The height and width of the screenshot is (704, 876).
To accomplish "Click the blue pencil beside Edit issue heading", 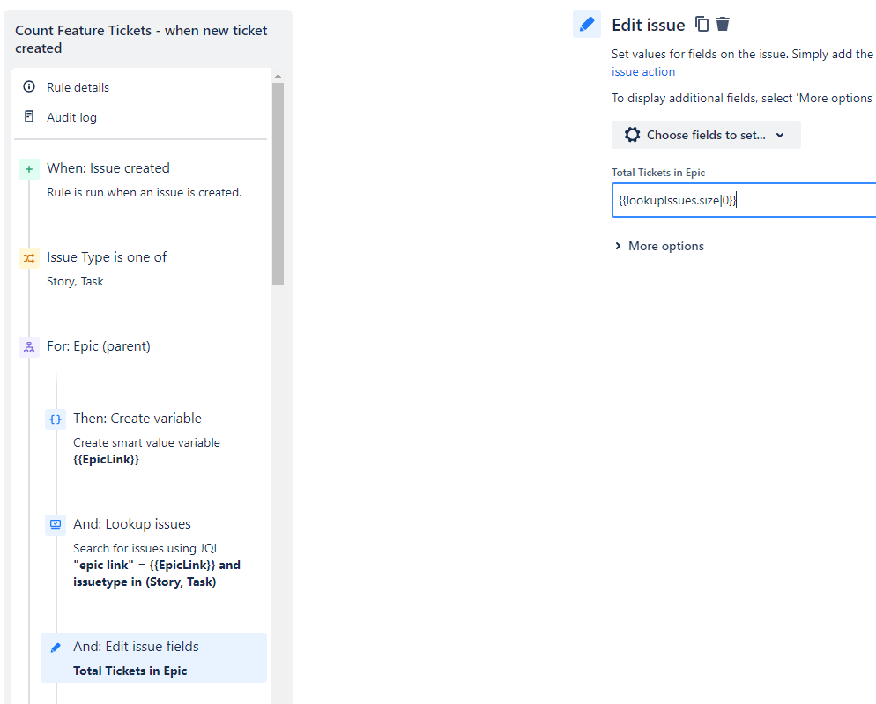I will (x=586, y=23).
